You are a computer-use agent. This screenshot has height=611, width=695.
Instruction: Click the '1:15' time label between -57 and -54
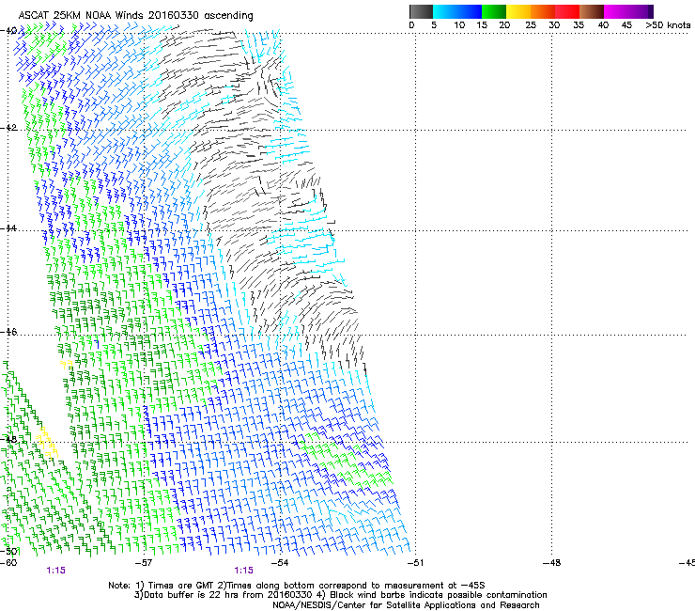[x=244, y=571]
